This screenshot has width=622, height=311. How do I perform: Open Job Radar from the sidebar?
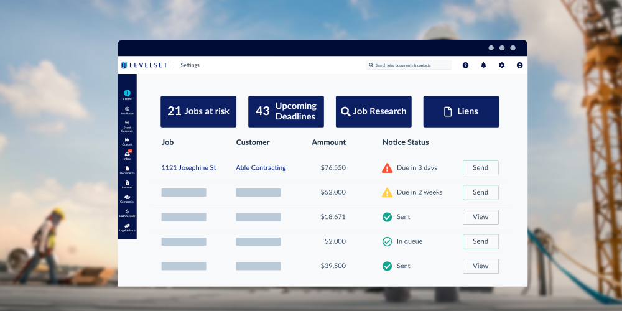(x=127, y=110)
